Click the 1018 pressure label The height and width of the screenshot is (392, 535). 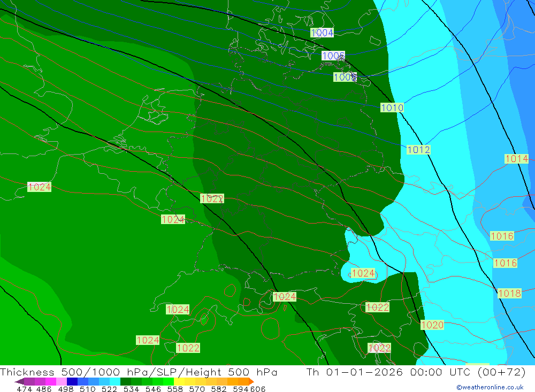[x=509, y=293]
